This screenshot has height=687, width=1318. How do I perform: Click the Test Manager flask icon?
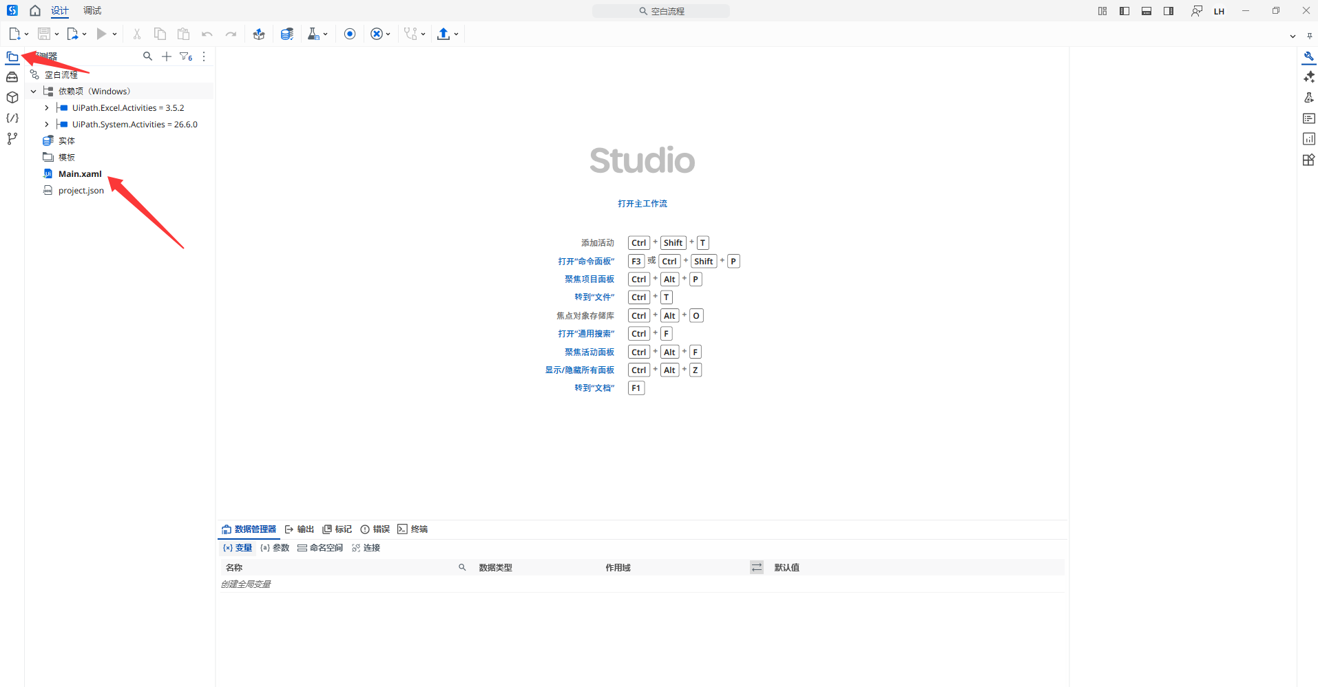click(313, 34)
